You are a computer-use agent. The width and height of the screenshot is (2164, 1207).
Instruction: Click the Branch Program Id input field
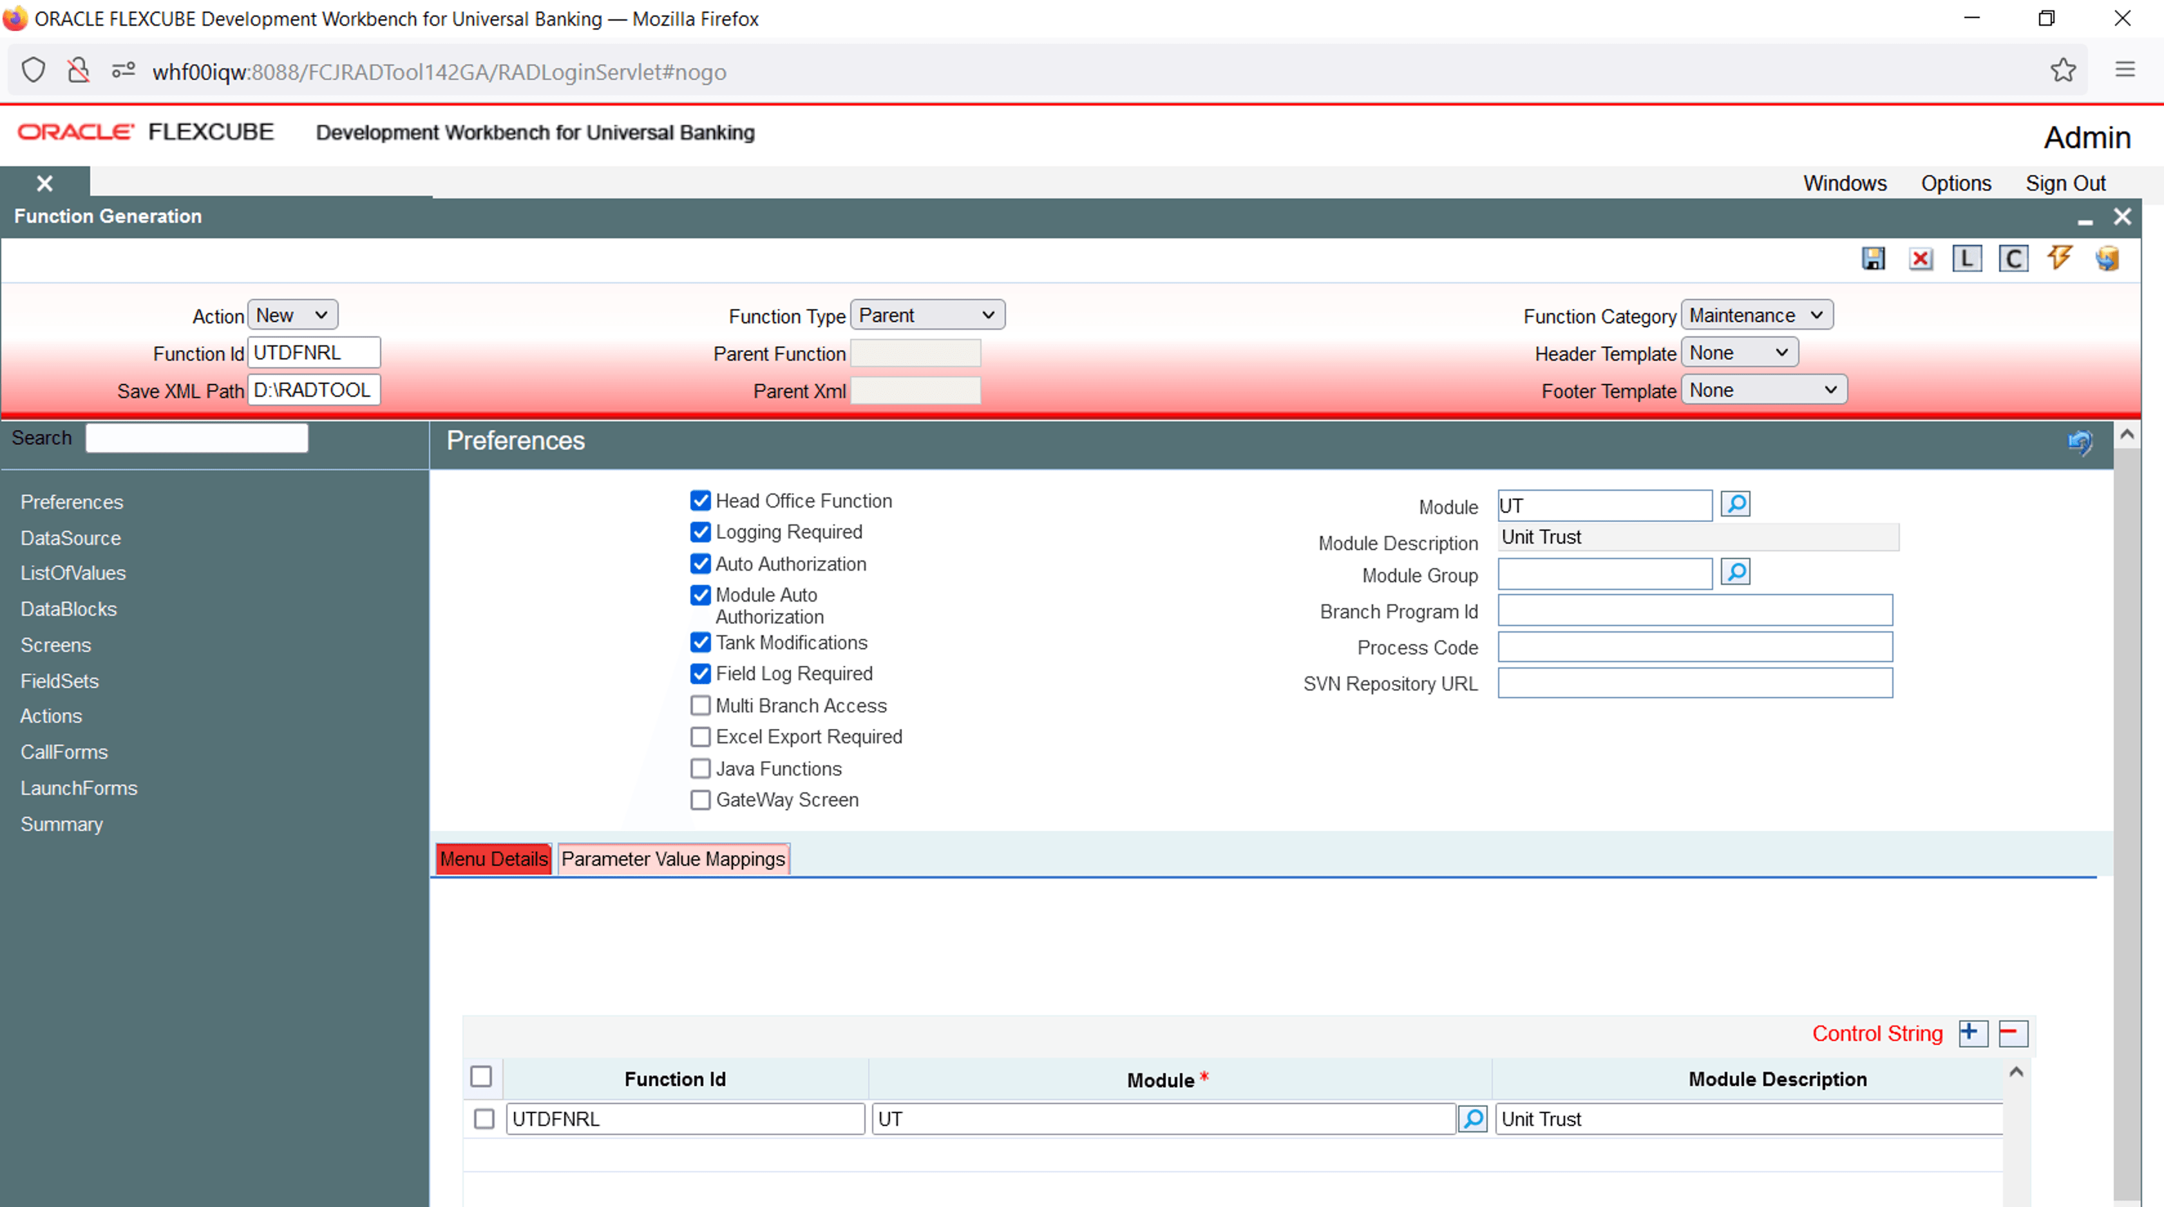tap(1694, 611)
